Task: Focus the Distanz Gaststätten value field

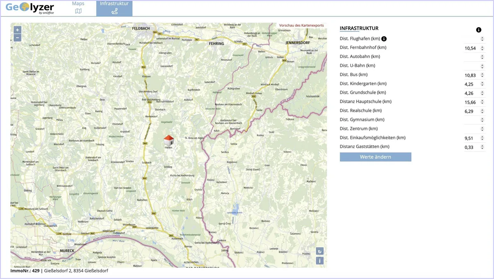Action: [475, 147]
